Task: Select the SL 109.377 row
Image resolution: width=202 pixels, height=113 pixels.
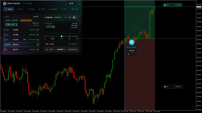Action: pos(22,50)
